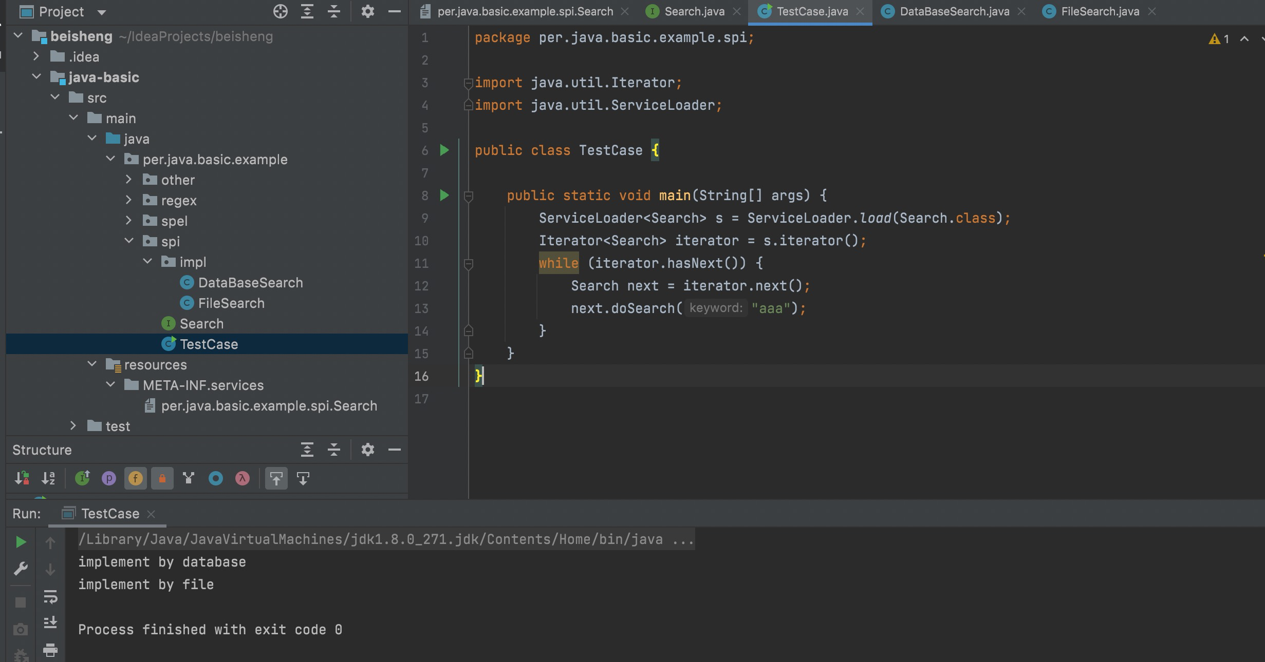This screenshot has width=1265, height=662.
Task: Toggle Show non-public members lock icon
Action: [162, 478]
